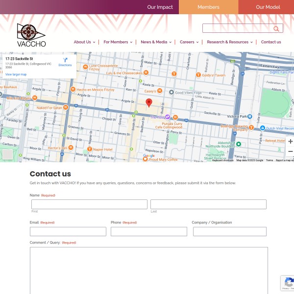The image size is (294, 294).
Task: Click the VACCHO logo
Action: tap(31, 35)
